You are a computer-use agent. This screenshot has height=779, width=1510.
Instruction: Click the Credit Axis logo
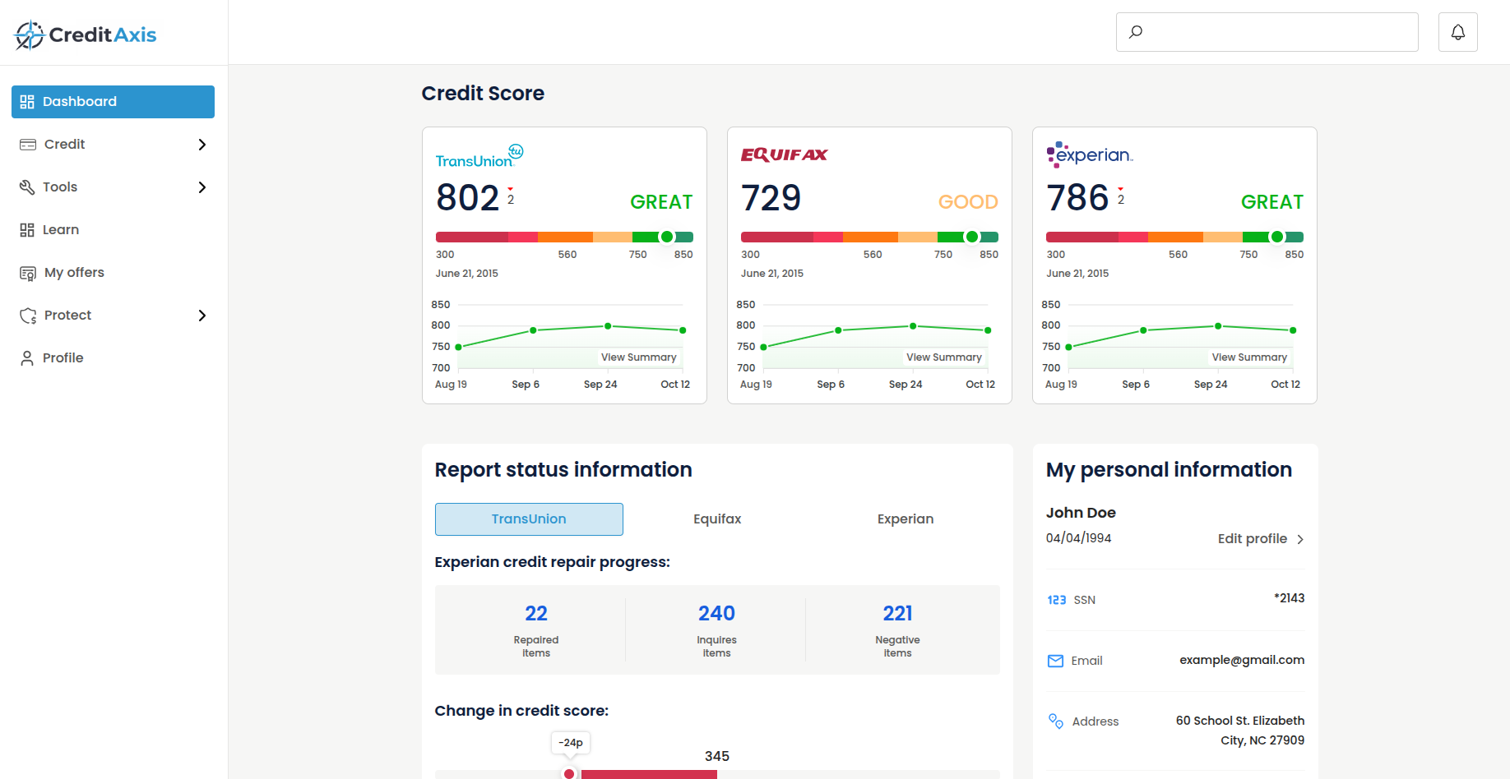point(83,34)
